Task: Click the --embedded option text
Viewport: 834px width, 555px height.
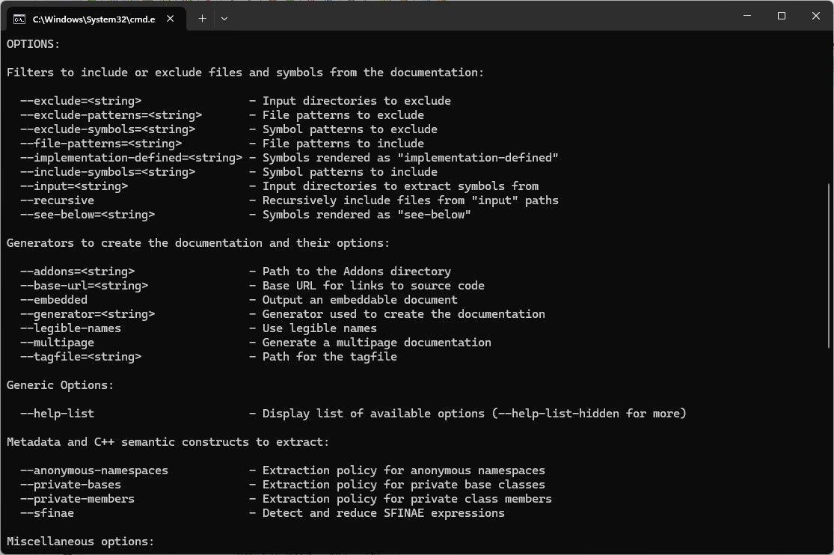Action: [54, 300]
